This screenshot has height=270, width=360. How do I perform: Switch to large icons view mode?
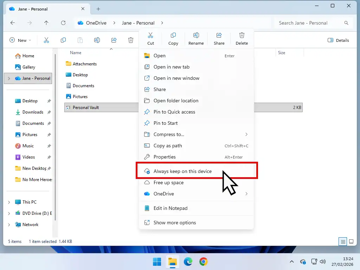[351, 242]
